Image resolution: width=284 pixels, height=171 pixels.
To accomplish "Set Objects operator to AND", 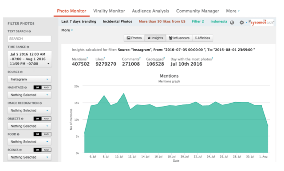I will [46, 119].
